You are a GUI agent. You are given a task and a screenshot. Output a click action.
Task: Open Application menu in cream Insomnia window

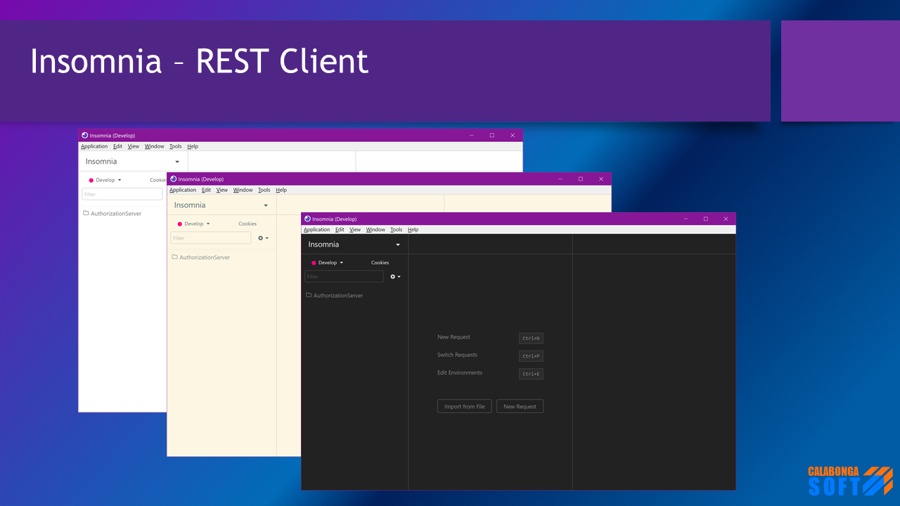pos(183,190)
